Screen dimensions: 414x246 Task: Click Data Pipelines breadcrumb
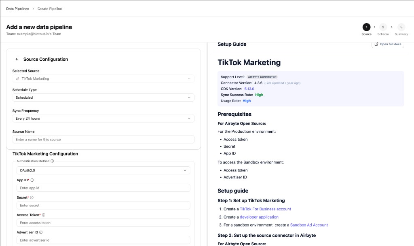point(18,9)
